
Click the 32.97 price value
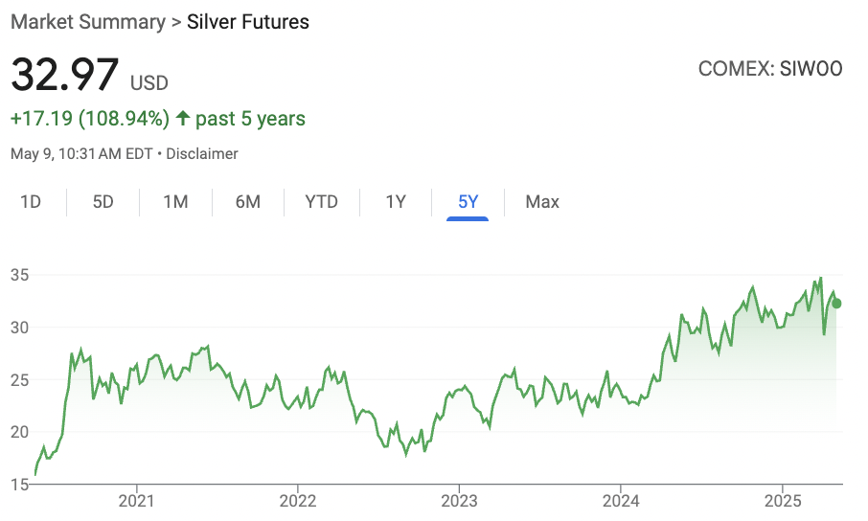pyautogui.click(x=65, y=75)
